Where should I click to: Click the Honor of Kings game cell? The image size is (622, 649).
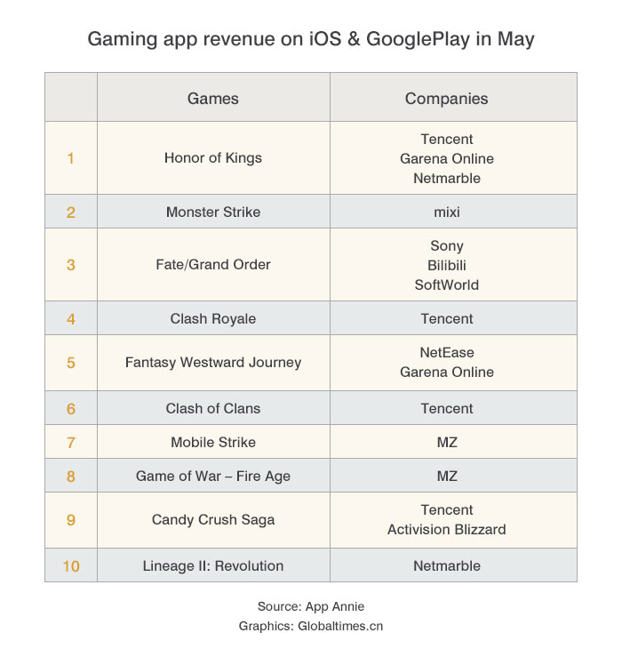pos(213,158)
